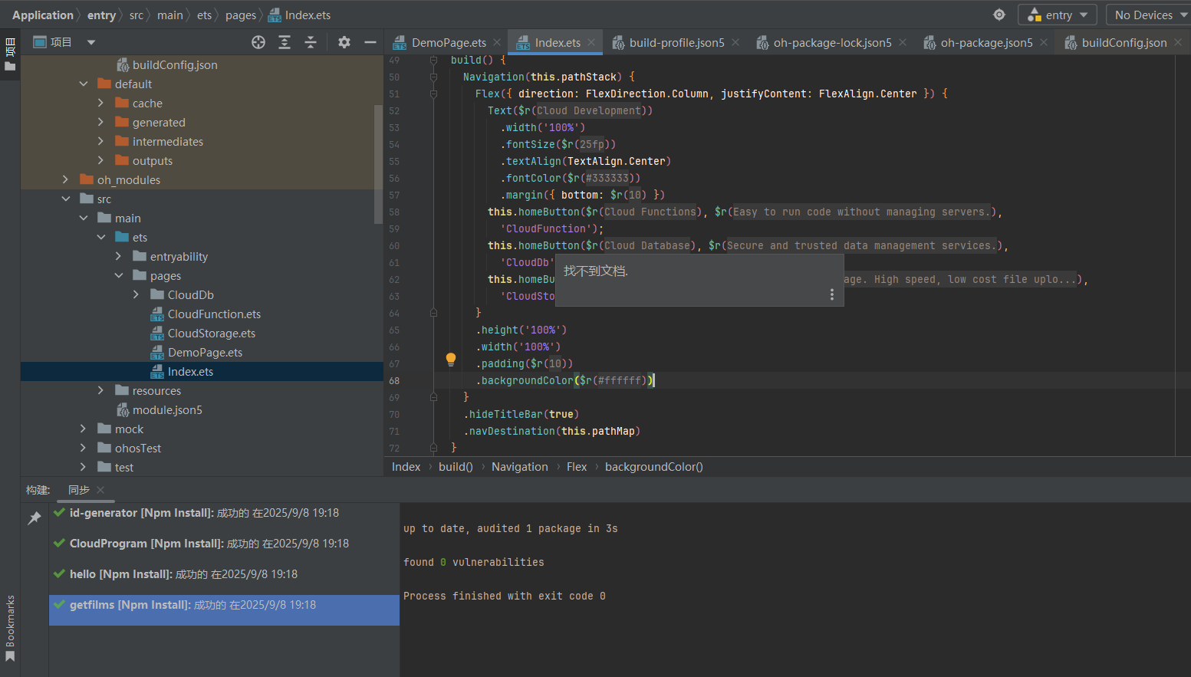
Task: Expand the entryability folder
Action: tap(118, 256)
